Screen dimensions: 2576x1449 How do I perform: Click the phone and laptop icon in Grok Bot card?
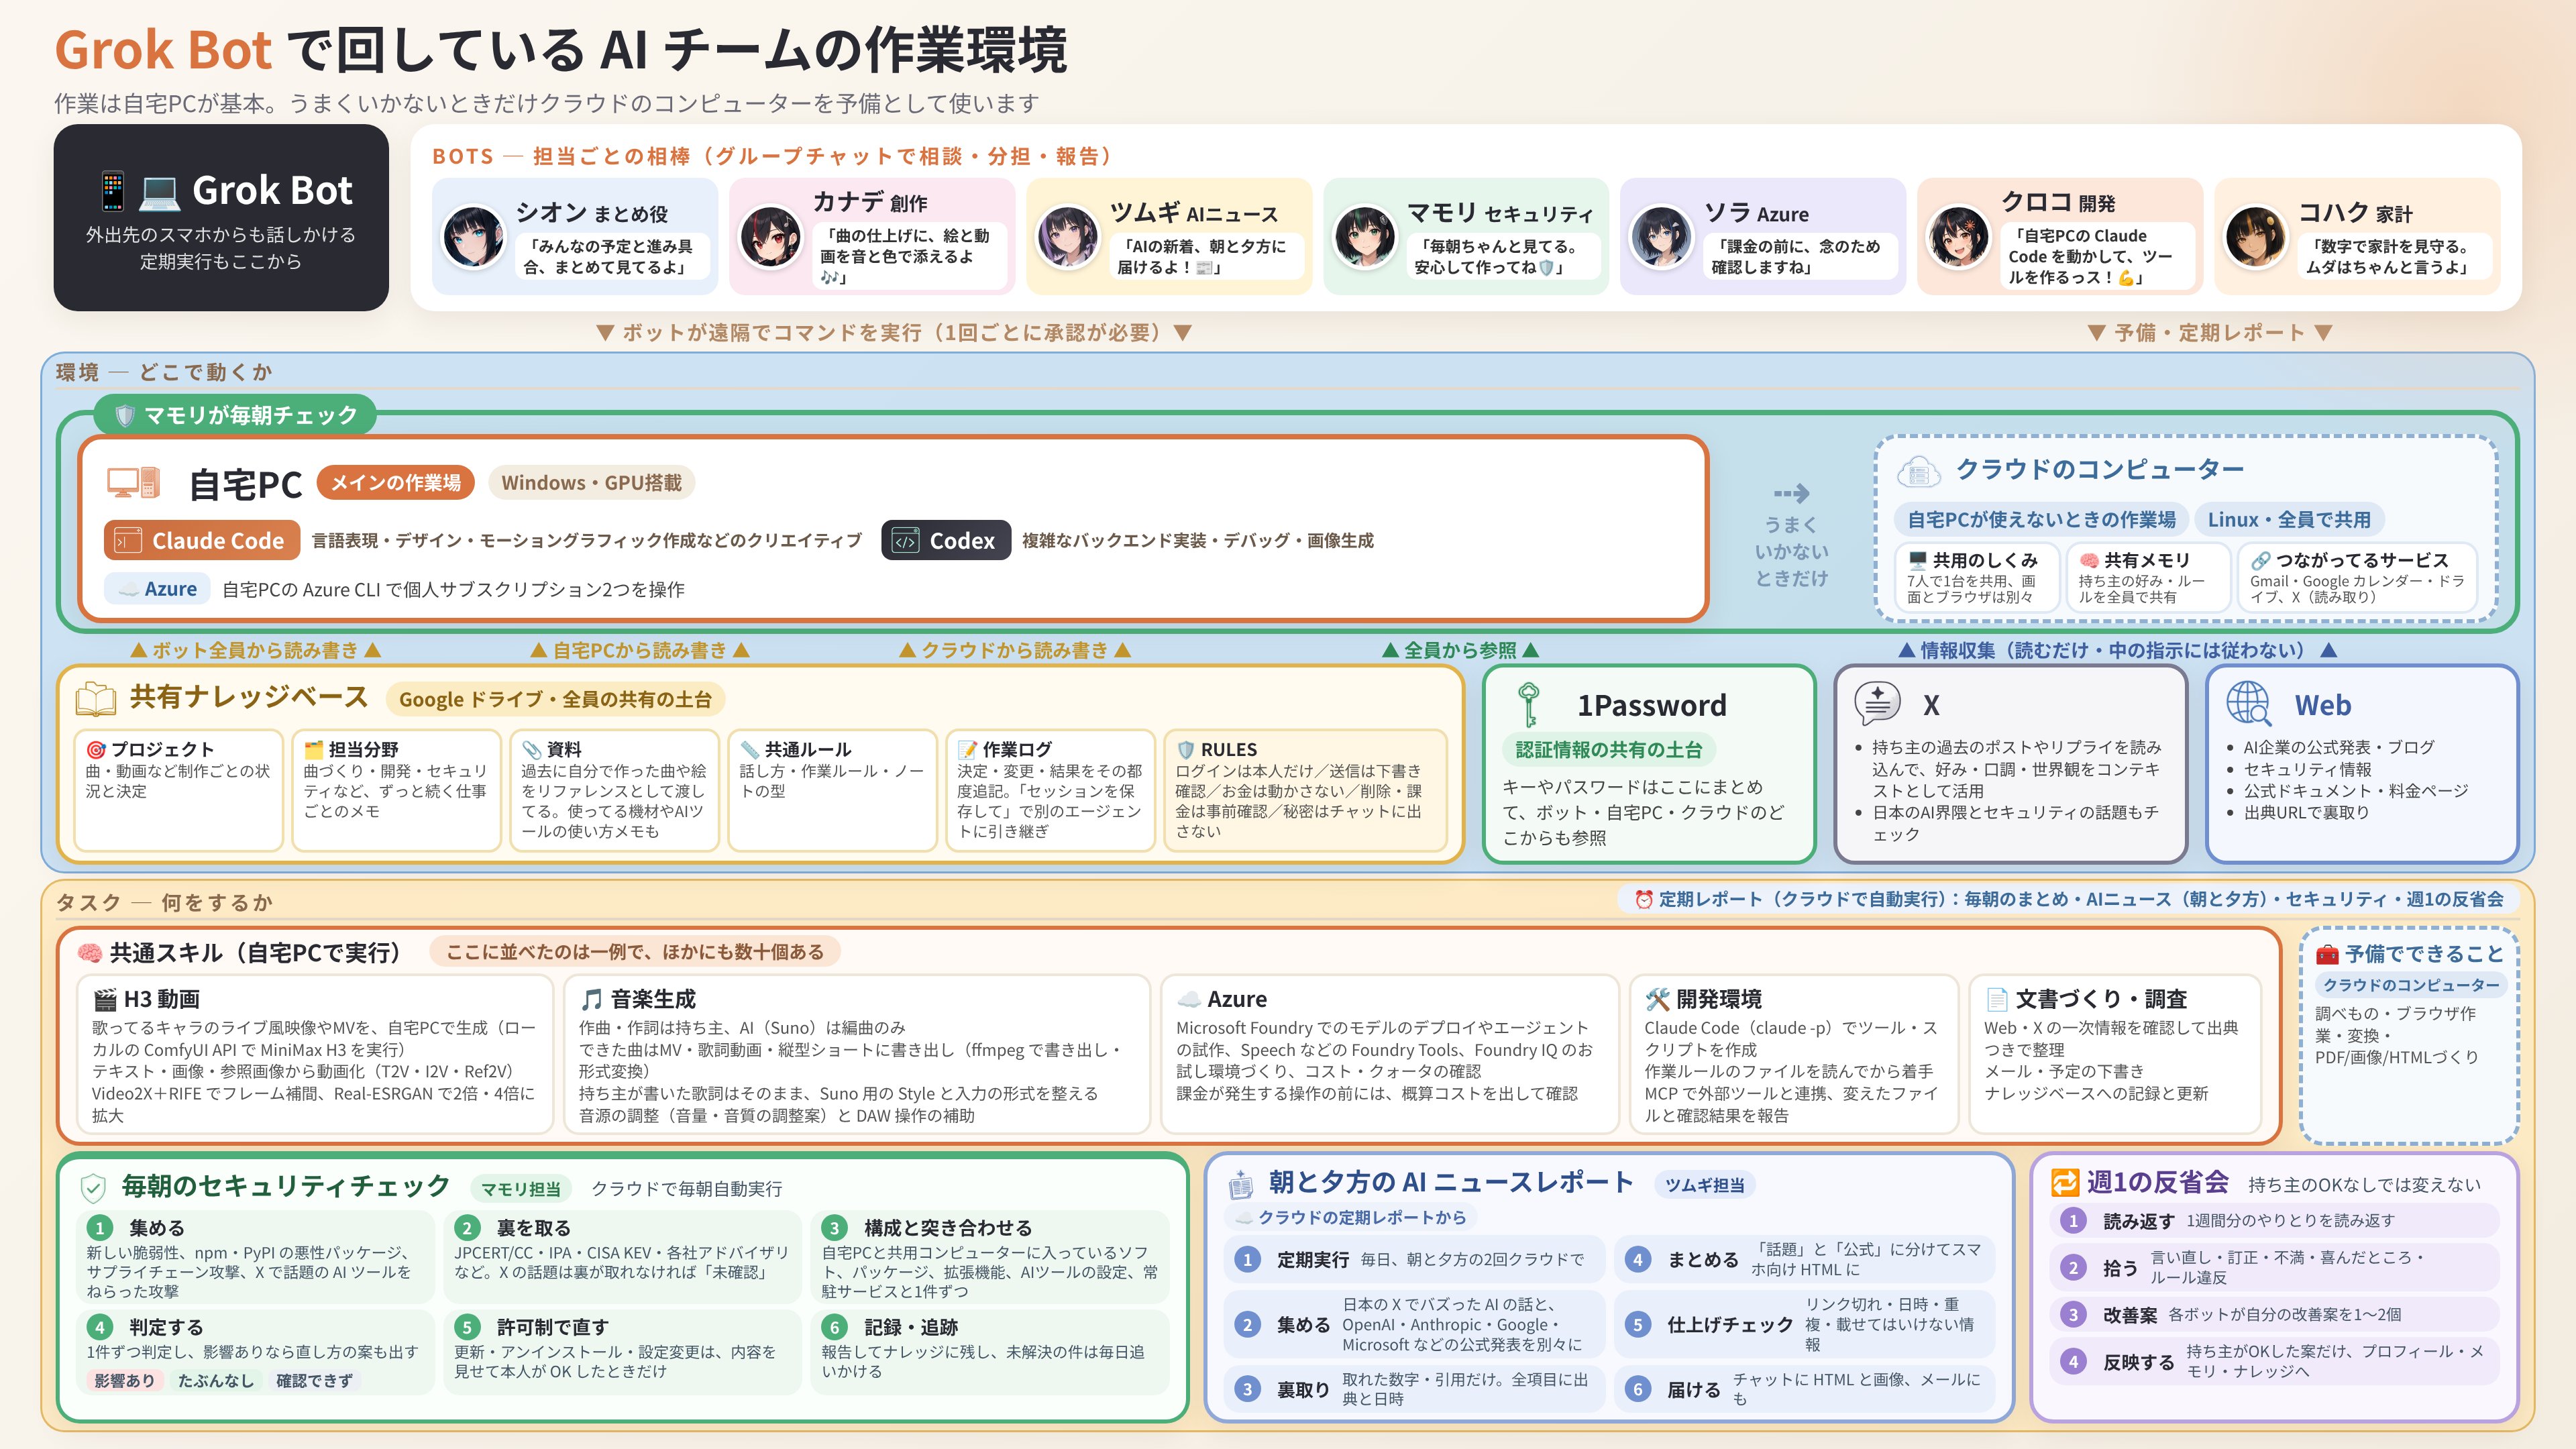point(139,190)
